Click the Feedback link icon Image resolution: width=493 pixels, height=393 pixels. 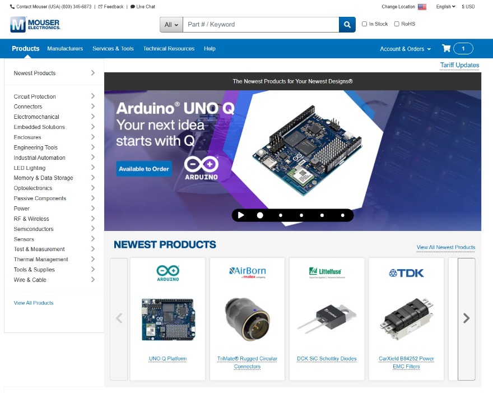click(x=101, y=7)
